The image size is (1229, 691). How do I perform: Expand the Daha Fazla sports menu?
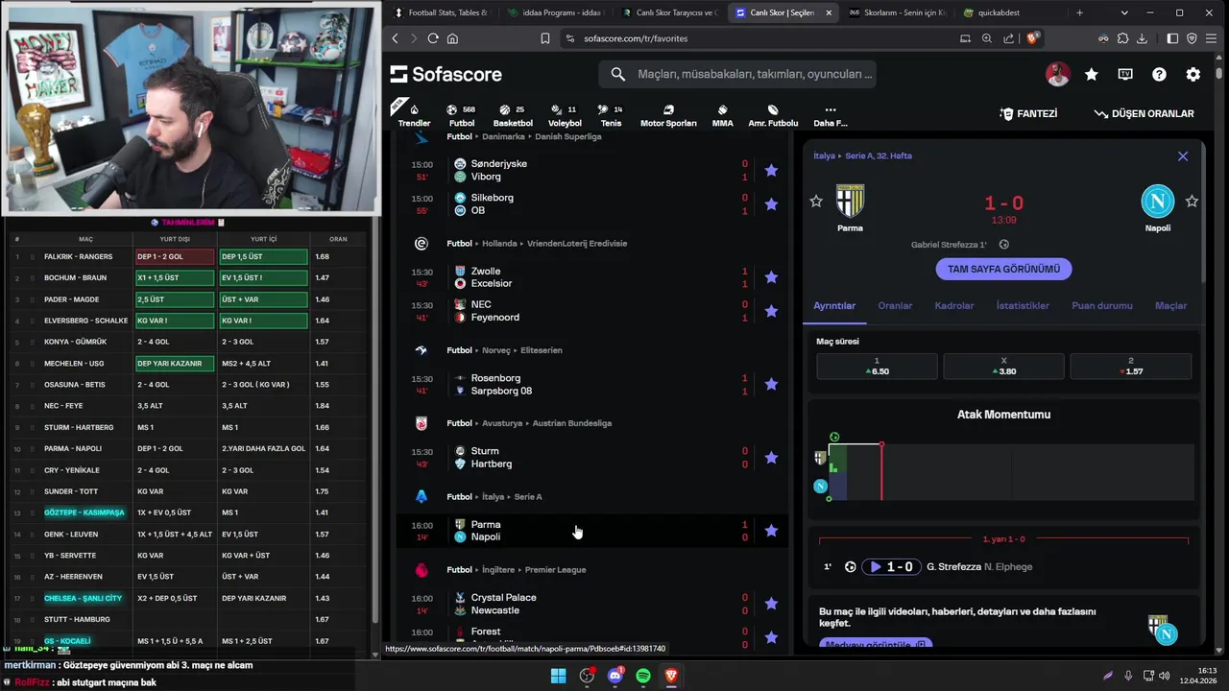pyautogui.click(x=831, y=115)
